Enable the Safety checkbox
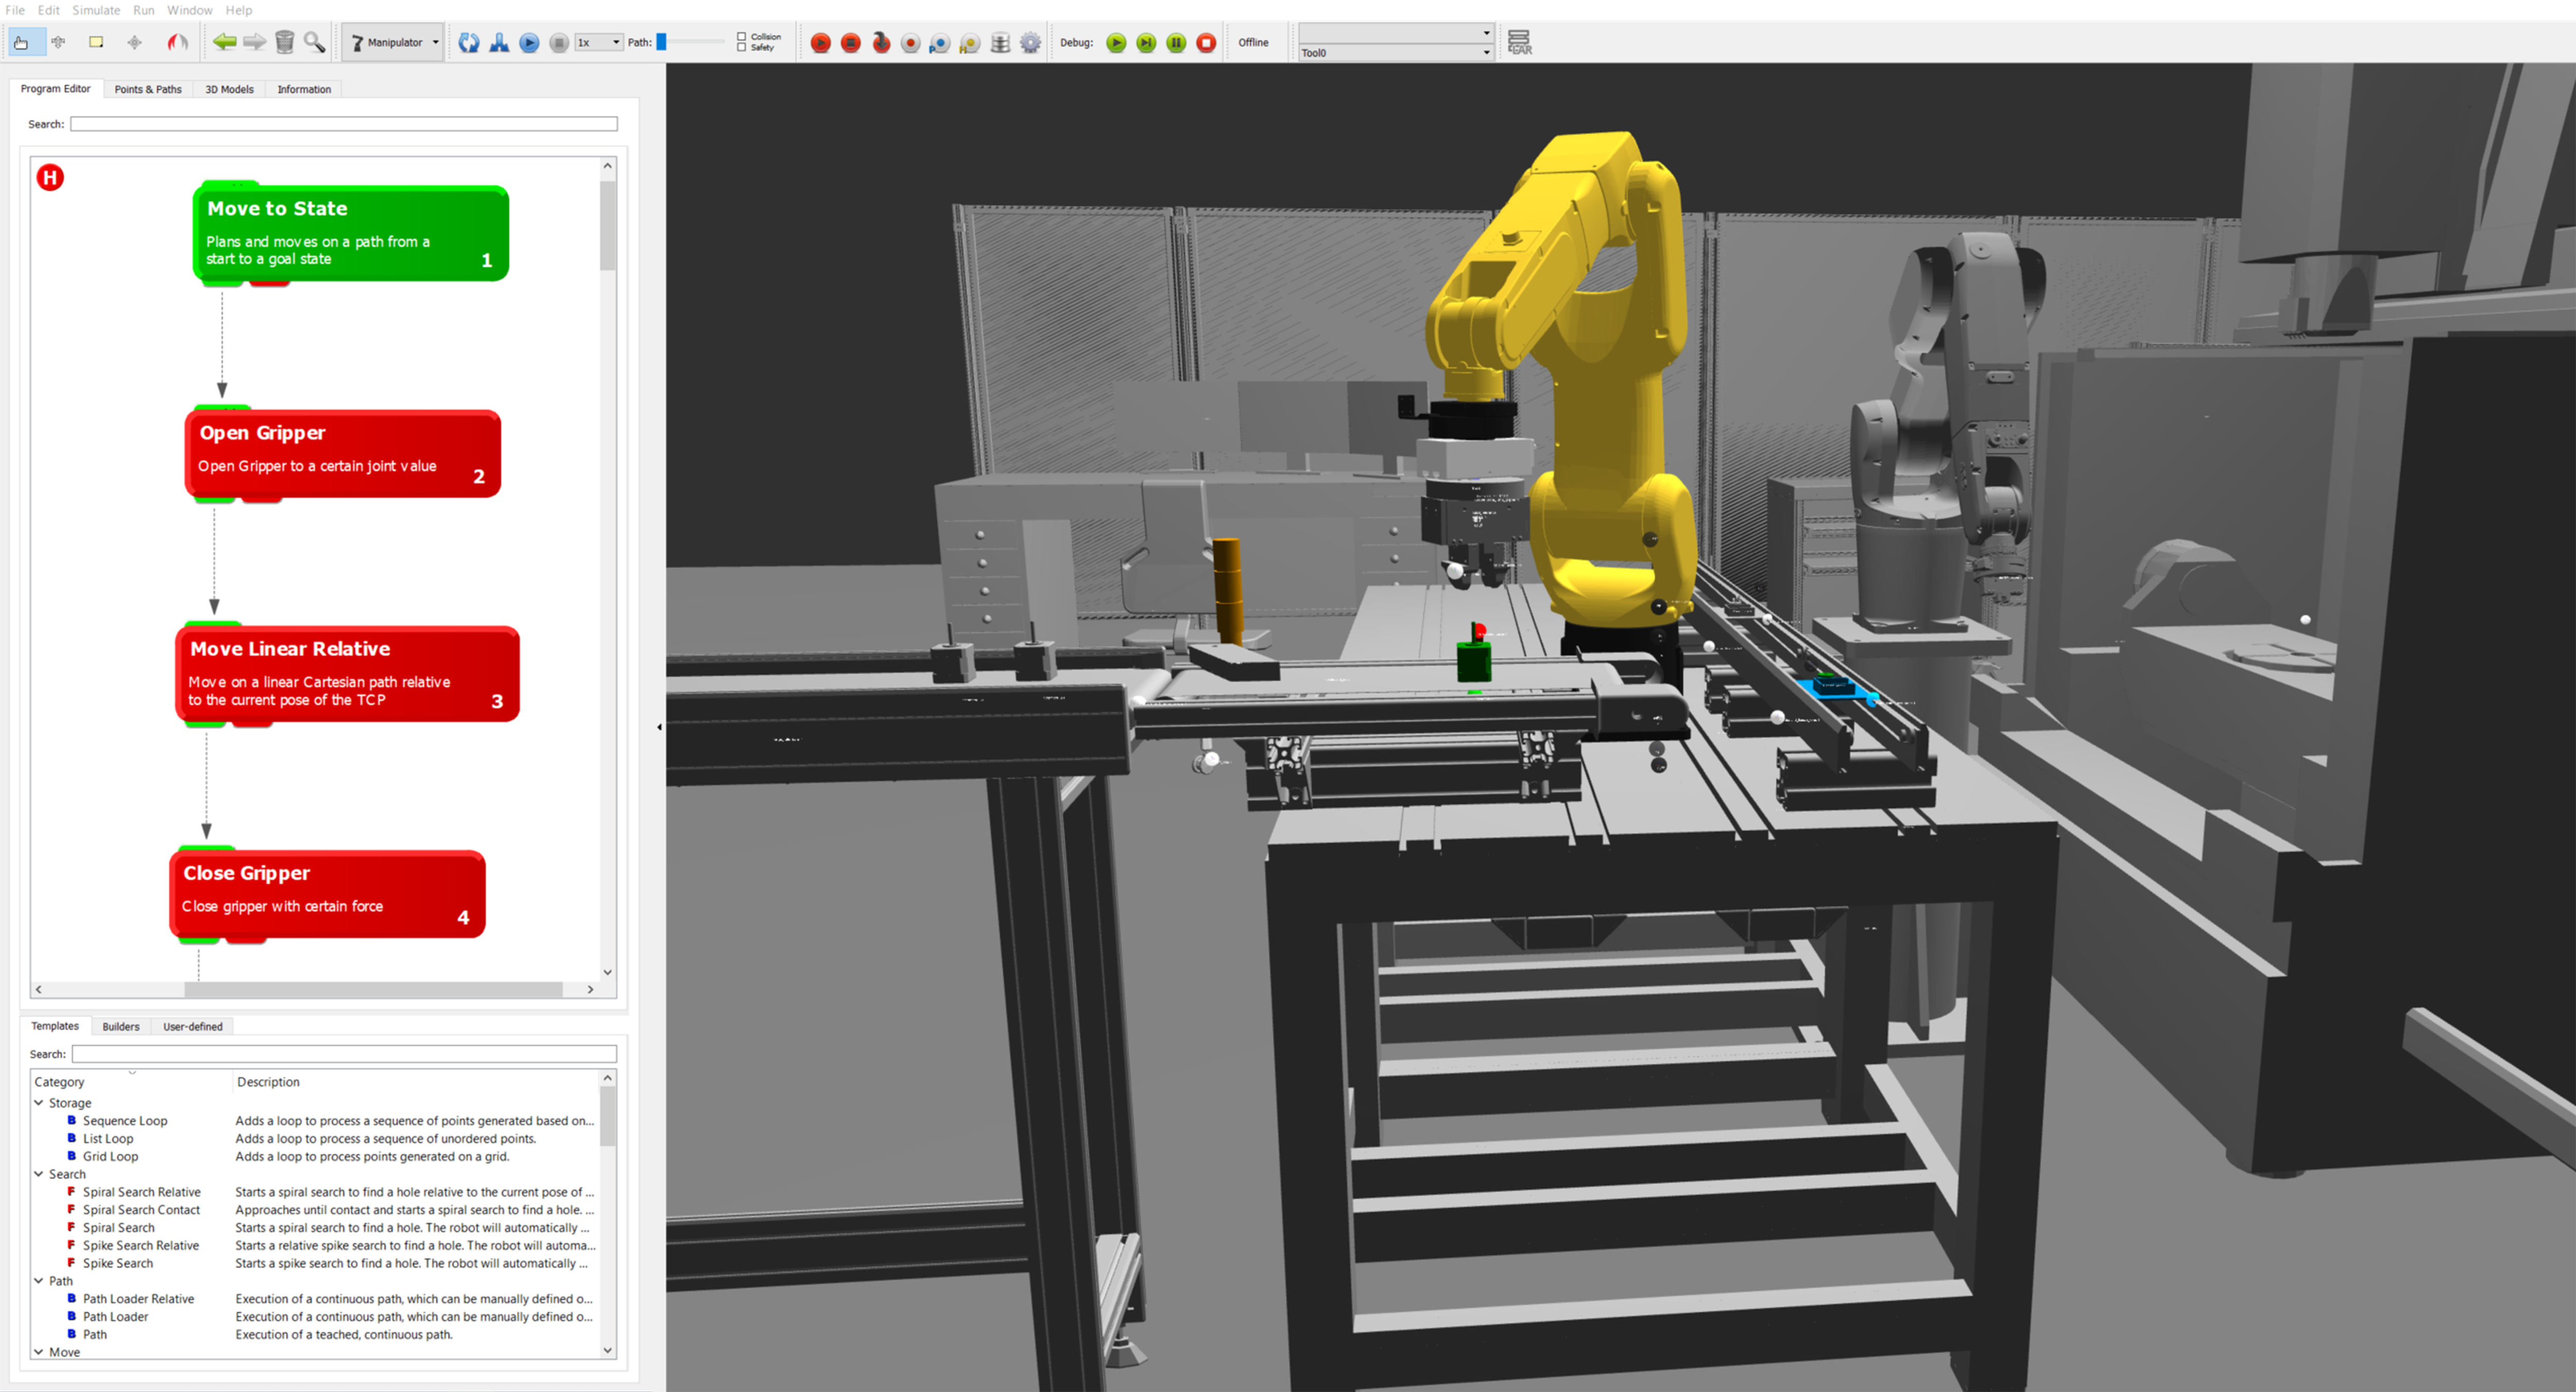The width and height of the screenshot is (2576, 1392). [x=741, y=47]
